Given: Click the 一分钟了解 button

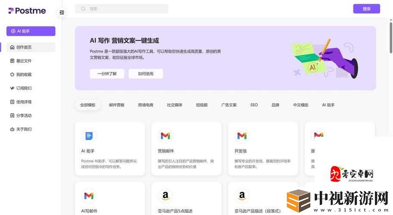Looking at the screenshot, I should 107,74.
